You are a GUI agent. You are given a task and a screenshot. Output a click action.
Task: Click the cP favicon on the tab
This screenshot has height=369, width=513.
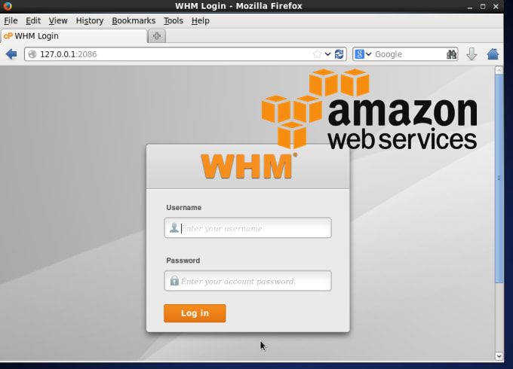pyautogui.click(x=8, y=36)
